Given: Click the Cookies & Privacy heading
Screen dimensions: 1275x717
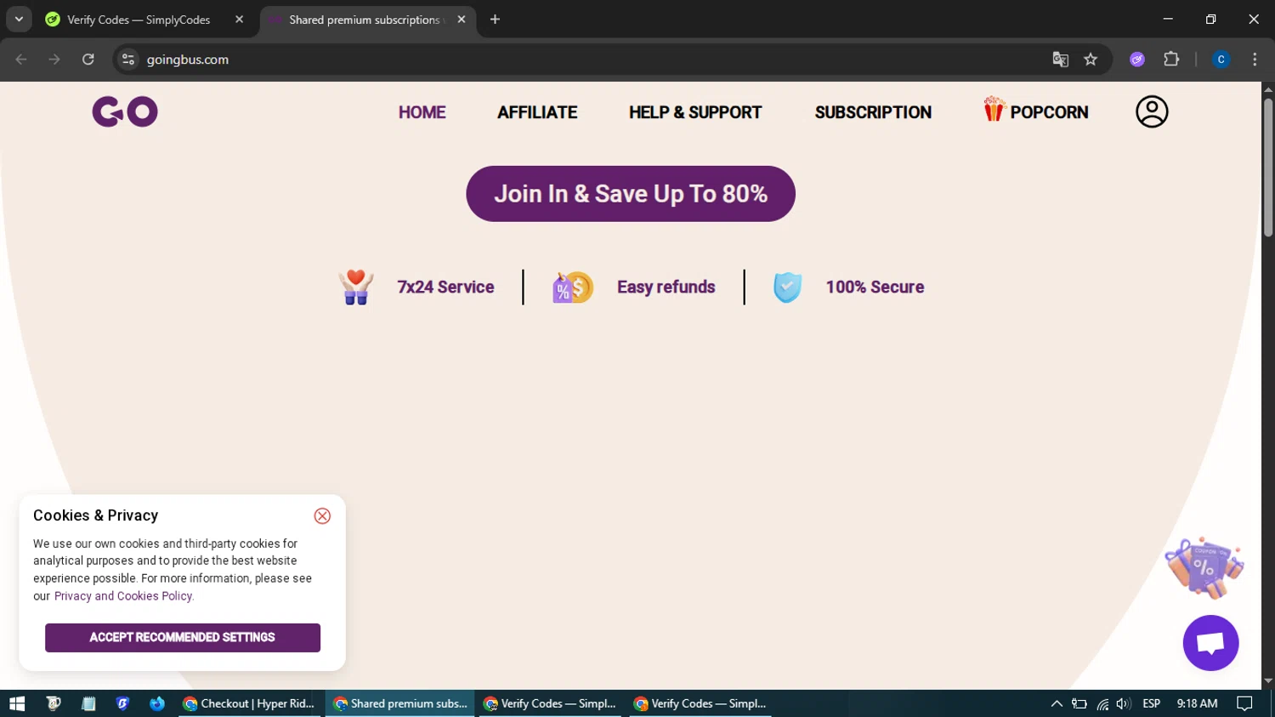Looking at the screenshot, I should pos(96,515).
